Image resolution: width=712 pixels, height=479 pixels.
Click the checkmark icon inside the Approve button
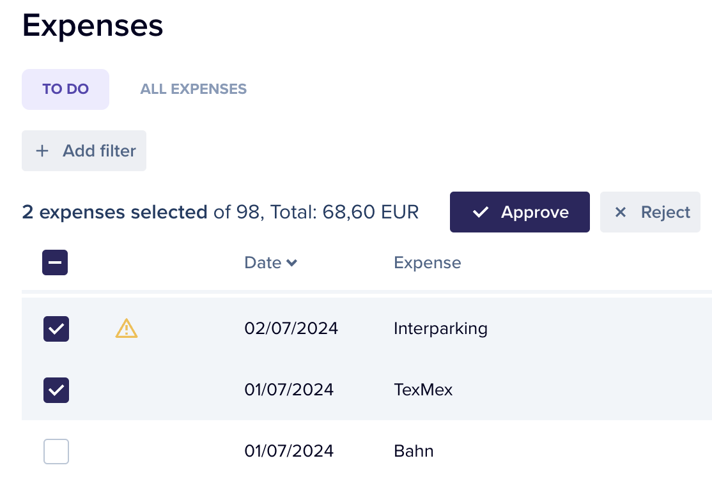point(481,212)
